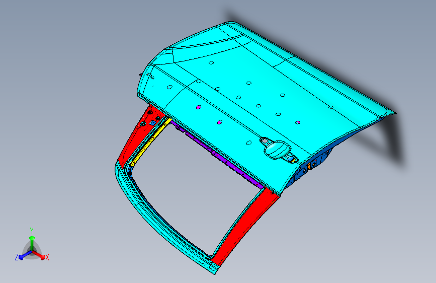The width and height of the screenshot is (436, 283).
Task: Select the rightmost magenta hole plug
Action: click(x=298, y=122)
